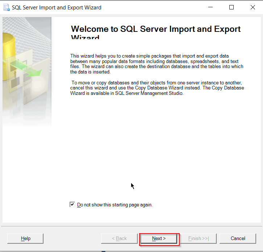This screenshot has height=252, width=263.
Task: Click the paragraph starting 'To move or copy databases'
Action: coord(157,88)
